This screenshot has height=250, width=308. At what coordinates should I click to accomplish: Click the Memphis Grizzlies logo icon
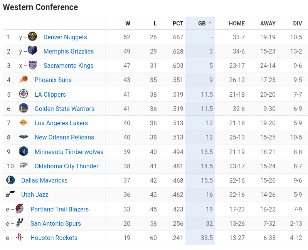click(33, 51)
